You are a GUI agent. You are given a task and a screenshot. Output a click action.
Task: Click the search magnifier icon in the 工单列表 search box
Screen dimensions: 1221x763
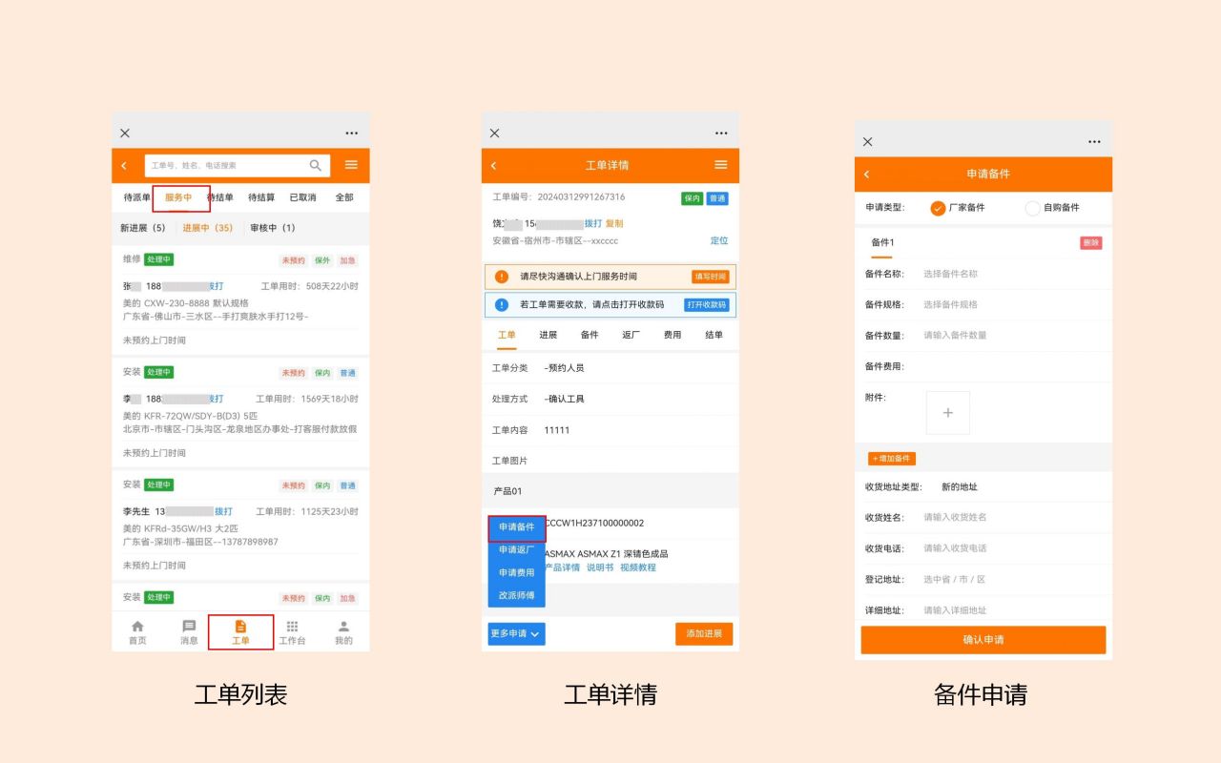[316, 165]
